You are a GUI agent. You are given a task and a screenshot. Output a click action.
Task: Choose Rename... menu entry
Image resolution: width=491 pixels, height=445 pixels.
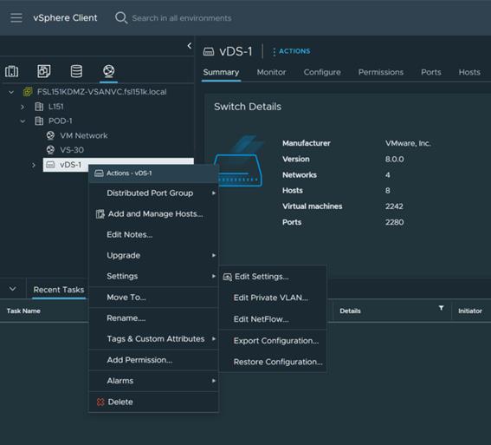153,318
